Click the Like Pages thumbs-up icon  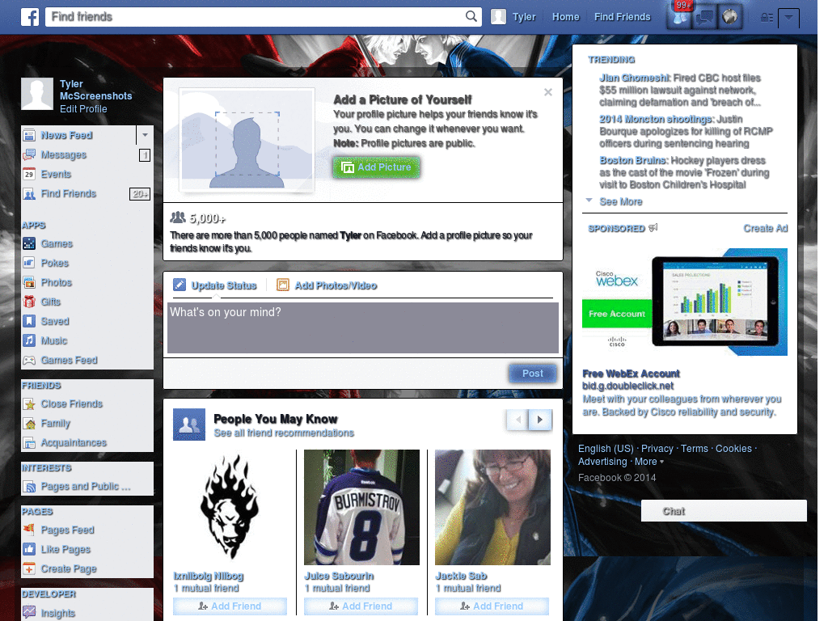29,549
